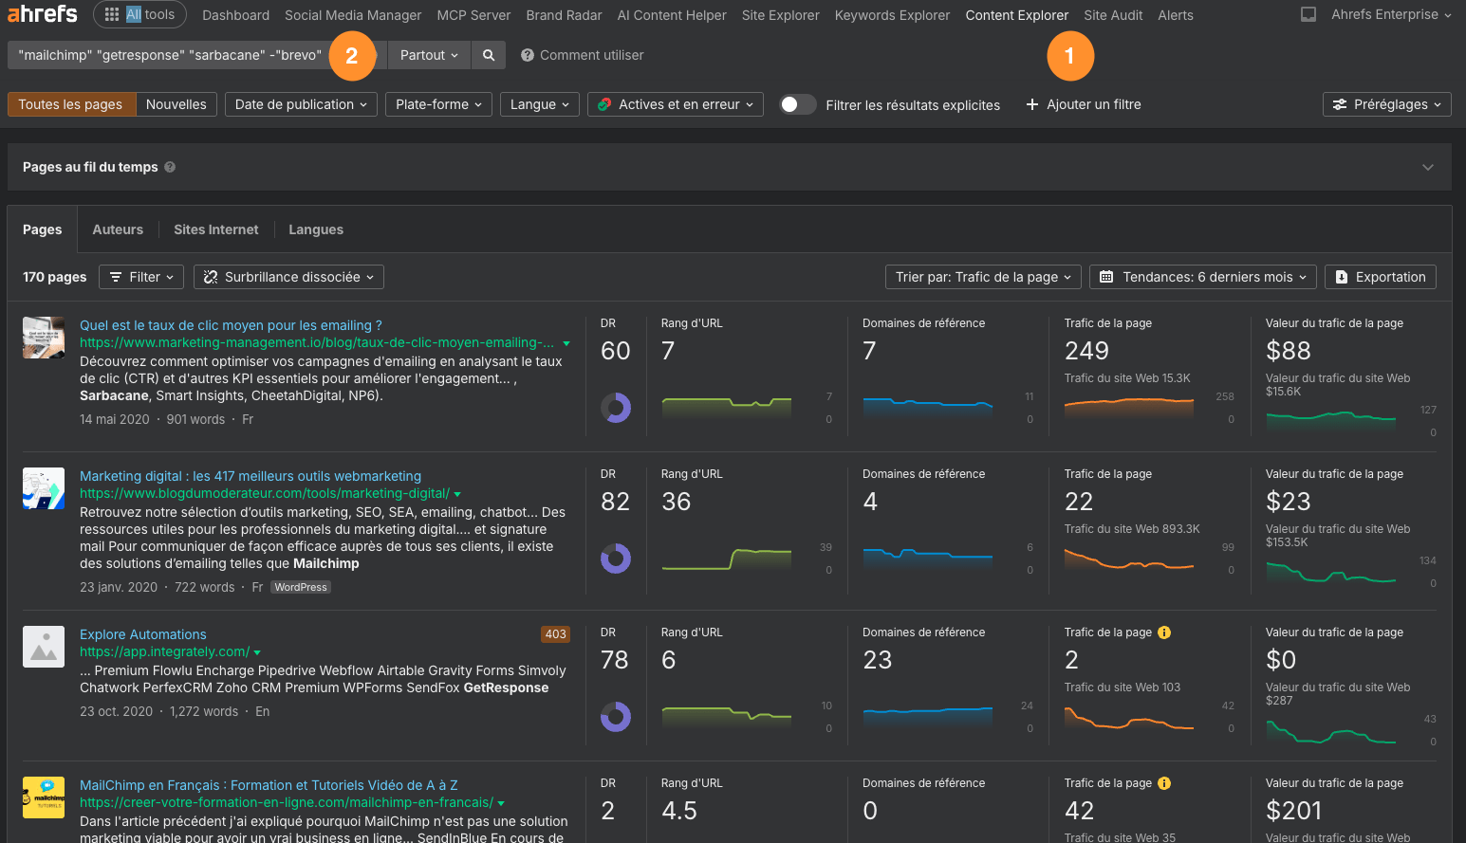The width and height of the screenshot is (1466, 843).
Task: Toggle the Filtrer les résultats explicites switch
Action: point(797,104)
